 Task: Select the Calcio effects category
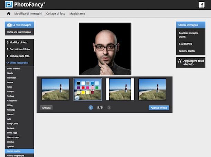tap(10, 87)
